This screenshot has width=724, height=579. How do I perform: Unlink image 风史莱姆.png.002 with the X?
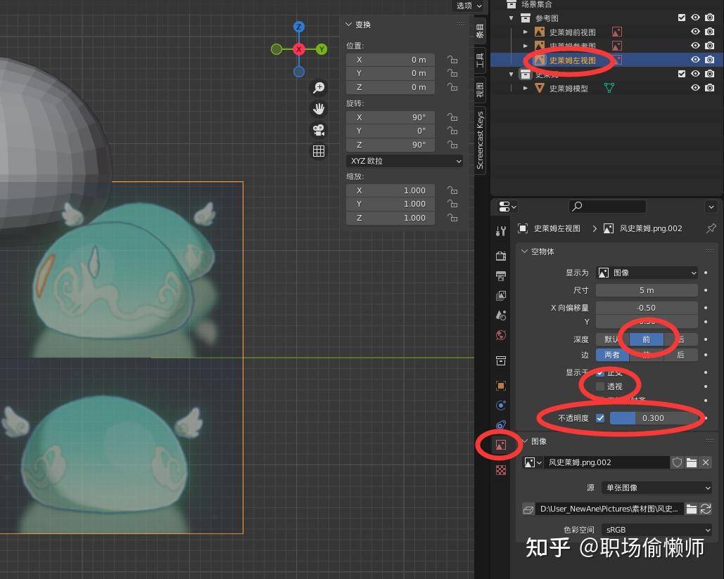(706, 462)
